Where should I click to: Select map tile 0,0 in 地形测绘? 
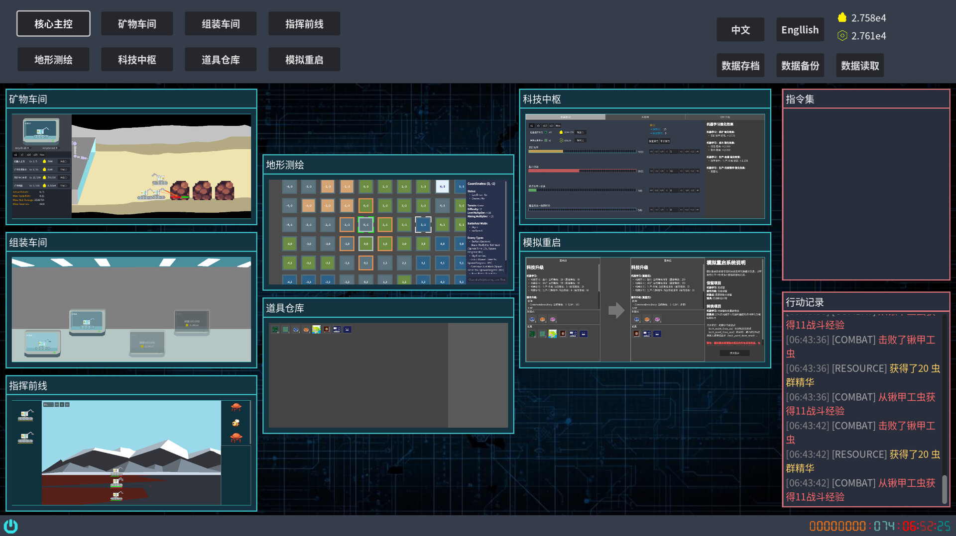(365, 244)
